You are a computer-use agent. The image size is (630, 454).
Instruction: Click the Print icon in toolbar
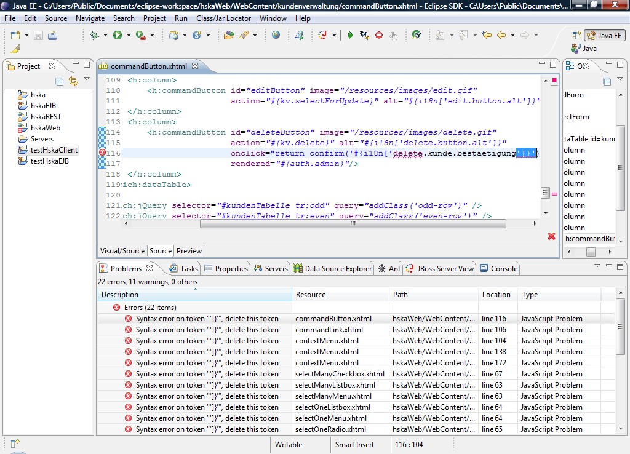[53, 35]
